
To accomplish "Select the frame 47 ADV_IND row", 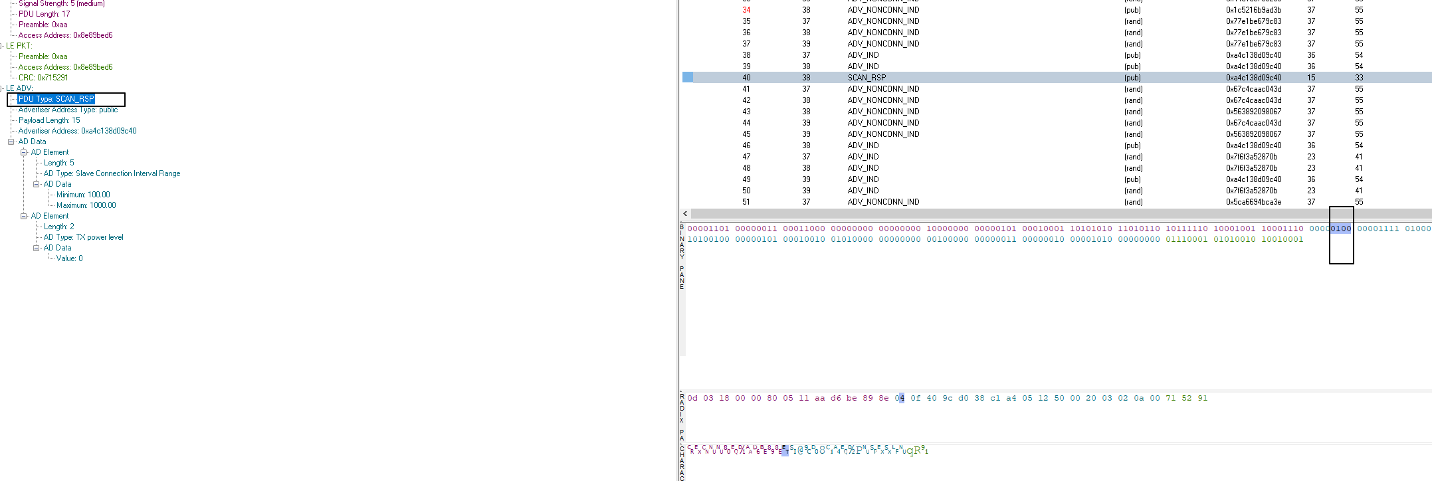I will 1057,157.
